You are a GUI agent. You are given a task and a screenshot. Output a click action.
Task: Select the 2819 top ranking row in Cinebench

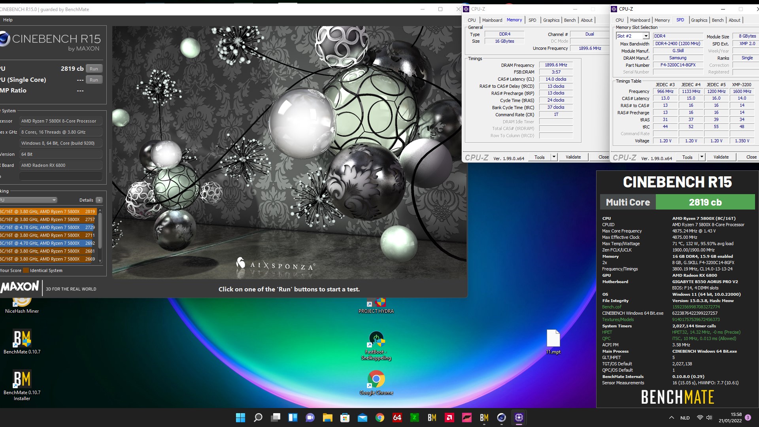[48, 212]
